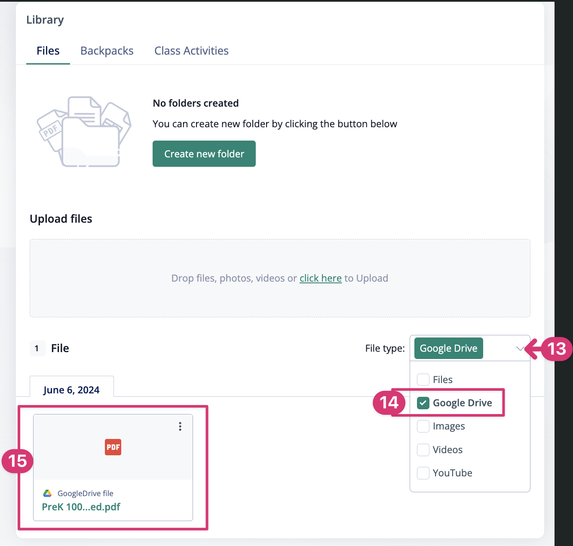Enable the Images file type checkbox
The width and height of the screenshot is (573, 546).
423,426
